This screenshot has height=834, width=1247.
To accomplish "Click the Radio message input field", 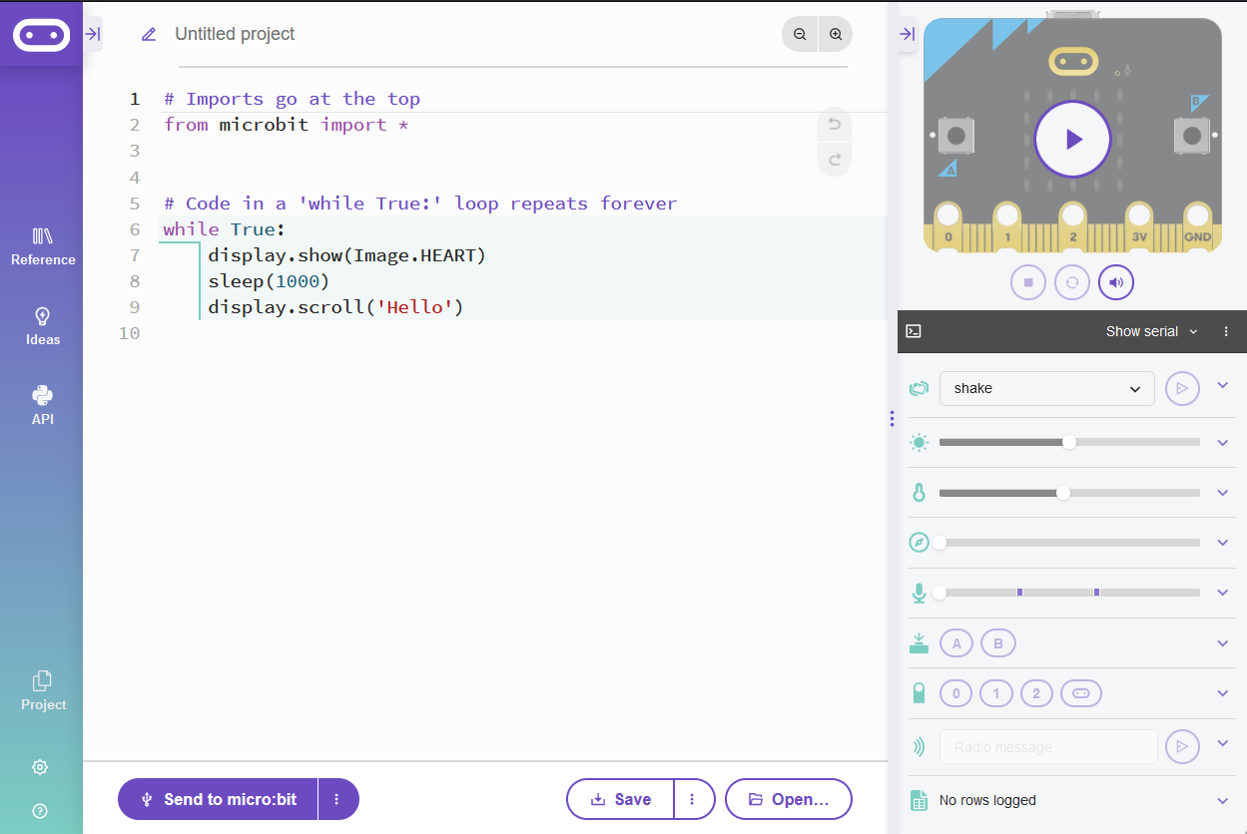I will click(x=1047, y=747).
